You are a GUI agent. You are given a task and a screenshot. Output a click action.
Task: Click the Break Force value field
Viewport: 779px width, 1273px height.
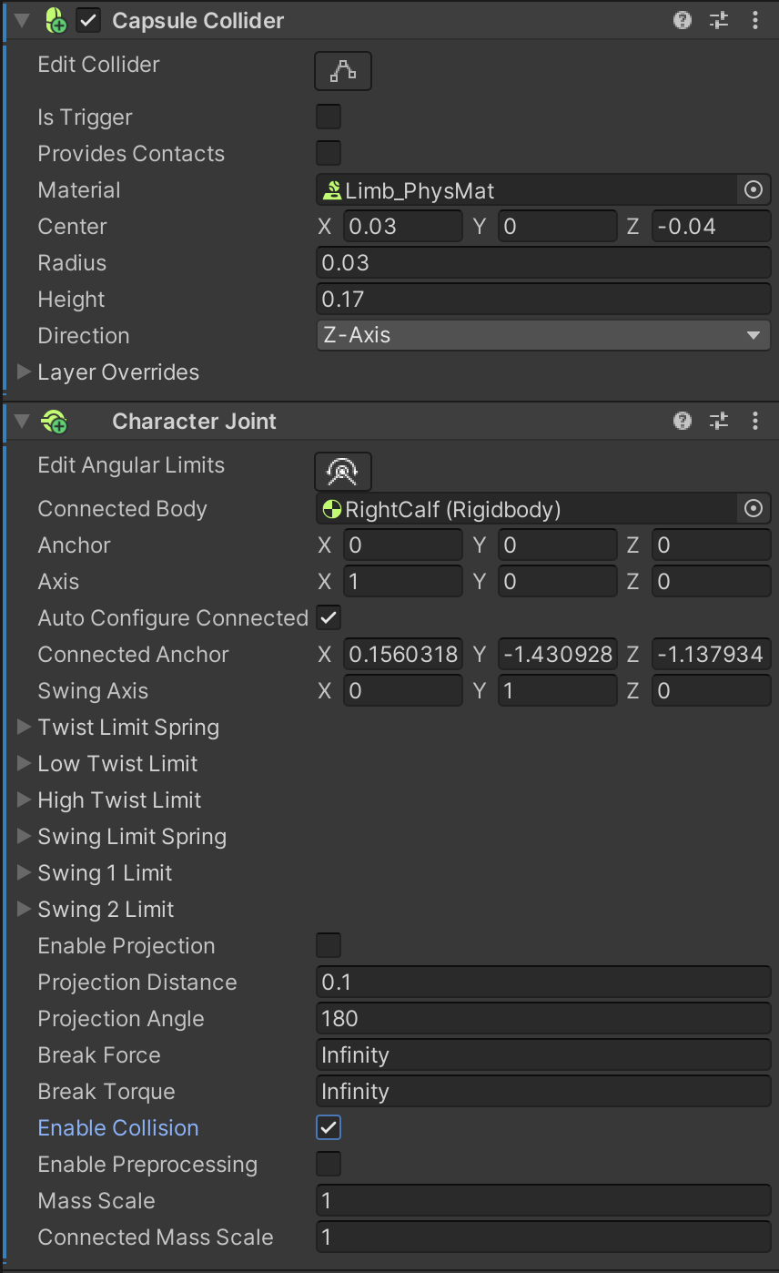542,1055
